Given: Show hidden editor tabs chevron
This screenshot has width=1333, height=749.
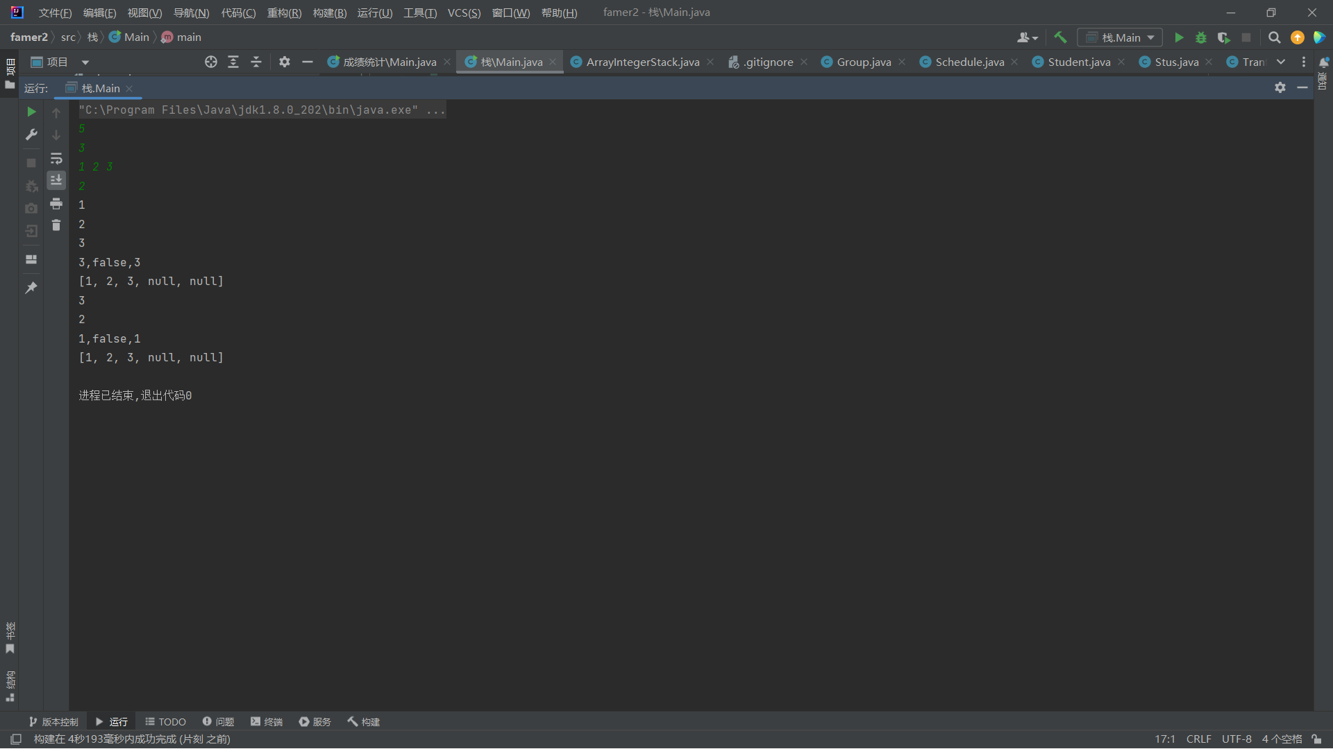Looking at the screenshot, I should click(x=1281, y=62).
